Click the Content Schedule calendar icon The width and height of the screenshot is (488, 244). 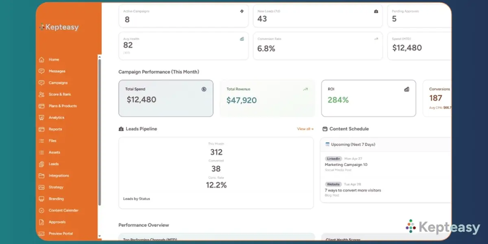[x=325, y=129]
